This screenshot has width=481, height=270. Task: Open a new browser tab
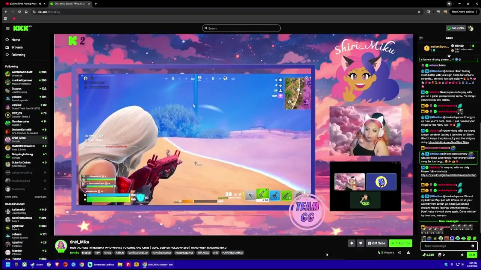tap(95, 4)
